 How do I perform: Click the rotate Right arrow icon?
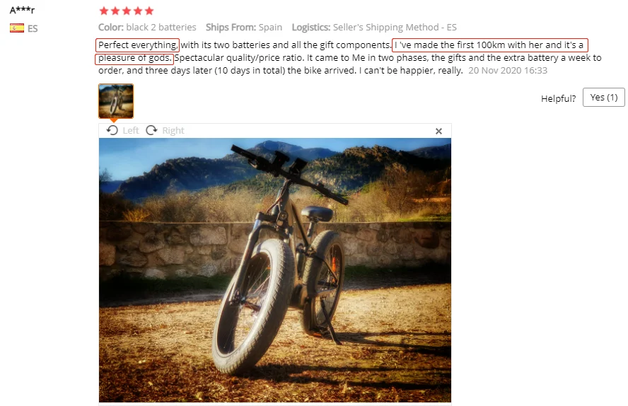tap(151, 130)
